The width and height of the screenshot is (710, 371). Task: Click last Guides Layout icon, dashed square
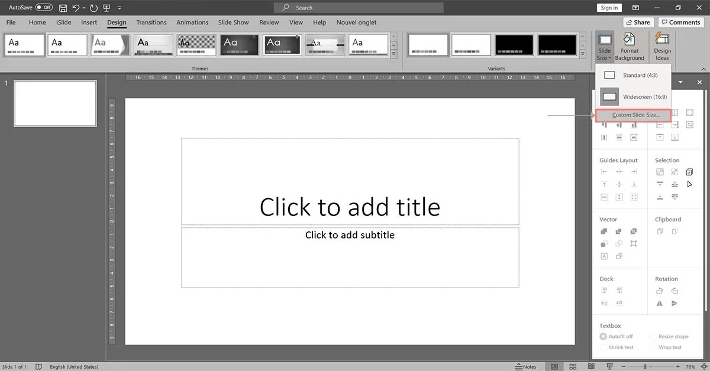(634, 197)
